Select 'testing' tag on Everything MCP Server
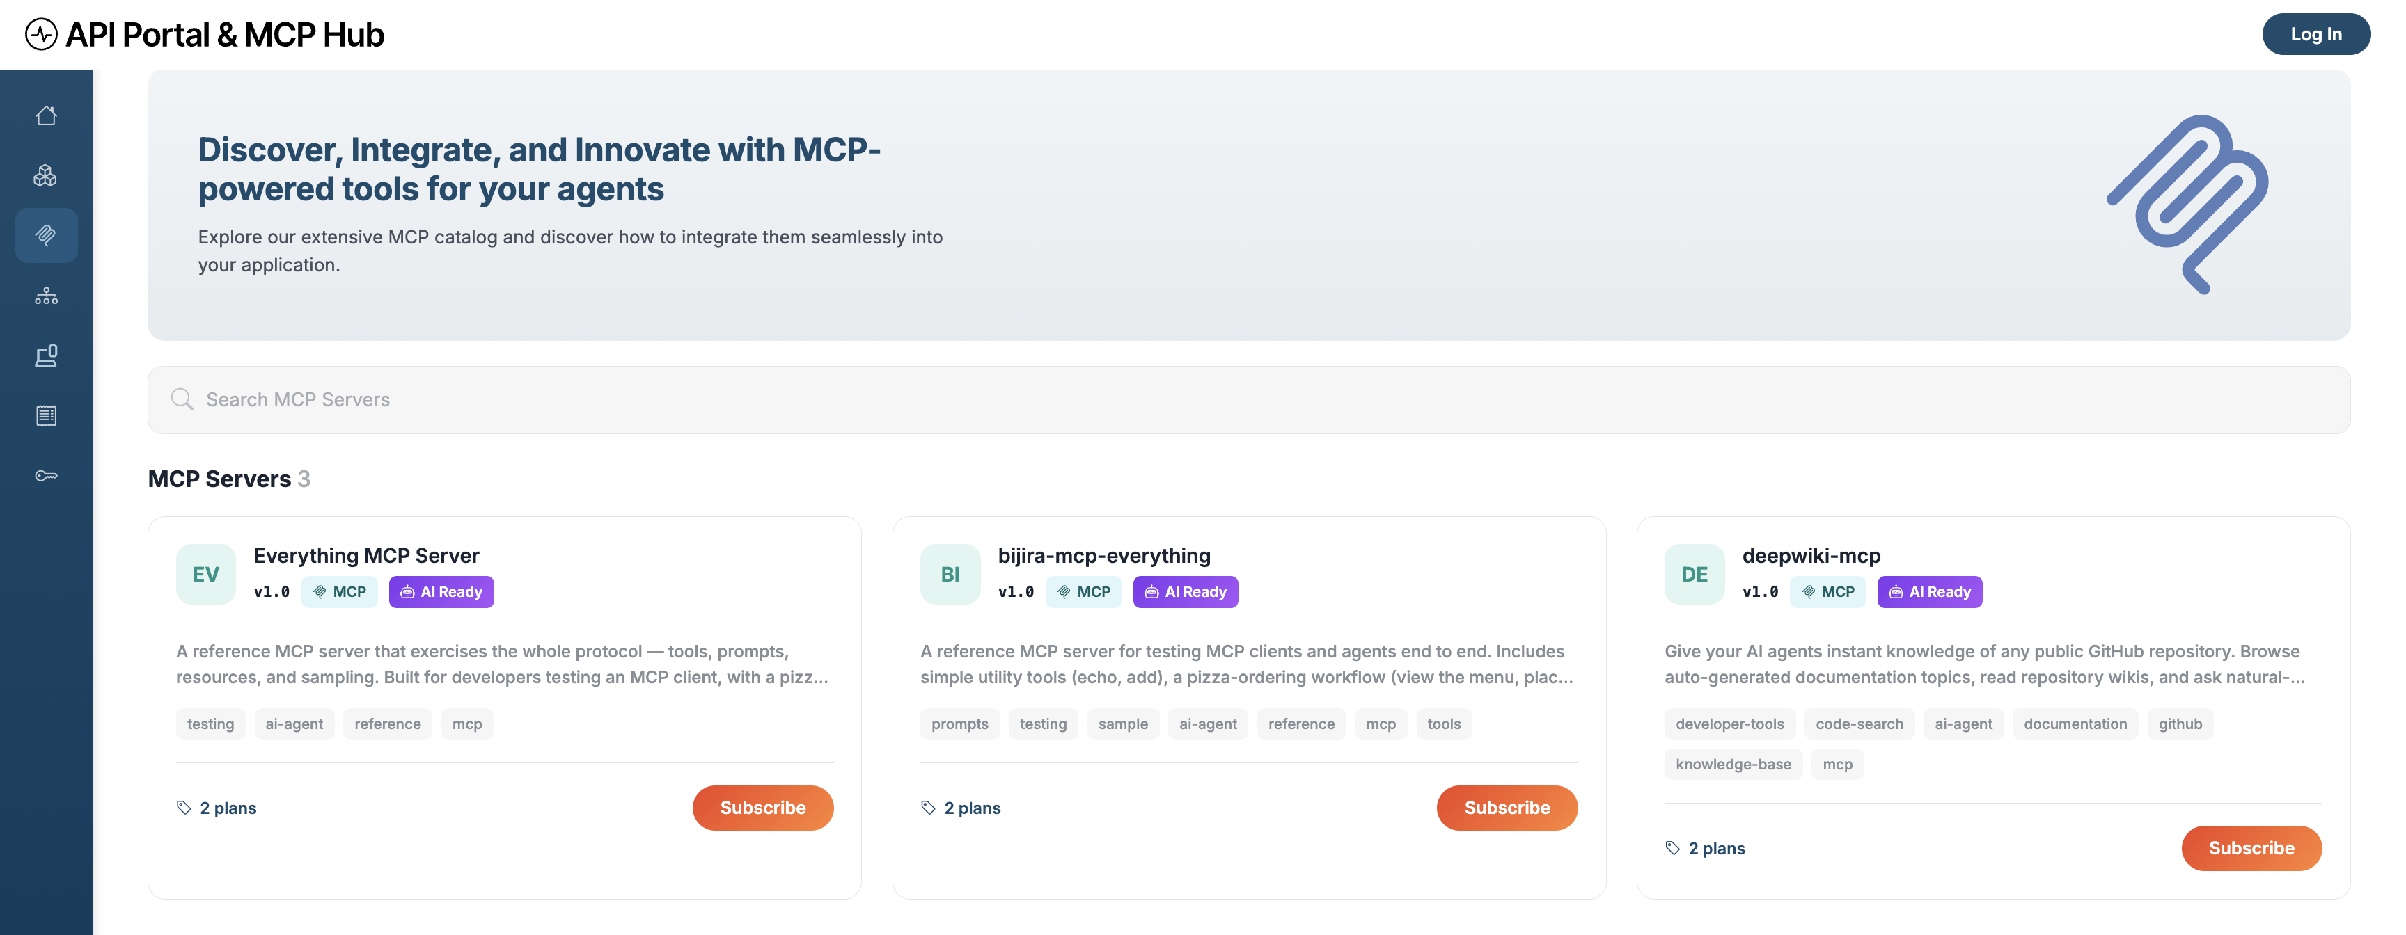2406x935 pixels. click(210, 724)
